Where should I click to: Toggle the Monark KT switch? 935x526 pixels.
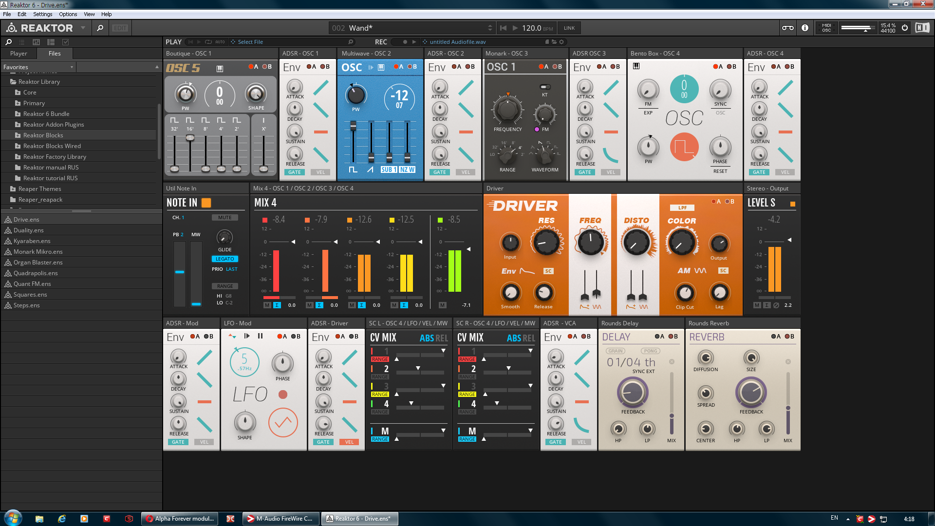pos(545,87)
